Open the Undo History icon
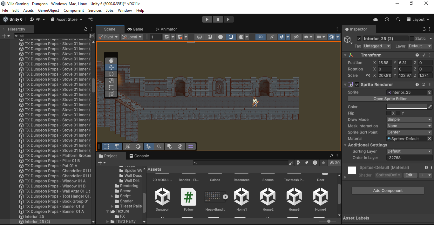This screenshot has width=434, height=225. point(387,19)
